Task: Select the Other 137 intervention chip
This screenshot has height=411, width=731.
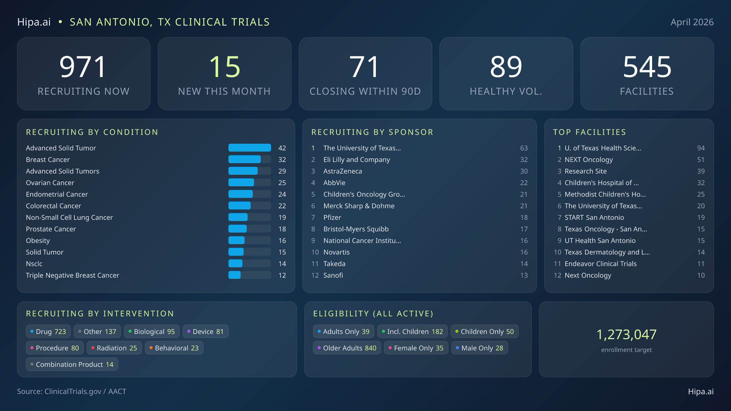Action: pos(97,332)
